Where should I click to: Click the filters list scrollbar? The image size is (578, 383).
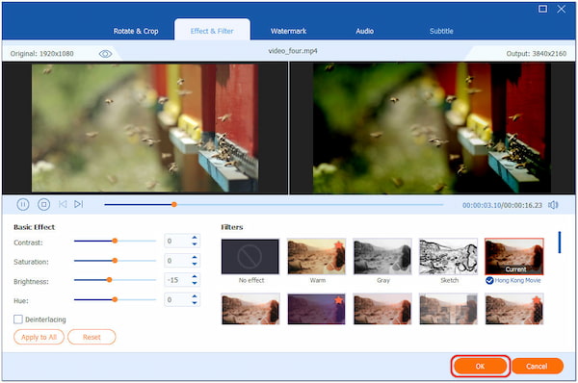pyautogui.click(x=560, y=243)
